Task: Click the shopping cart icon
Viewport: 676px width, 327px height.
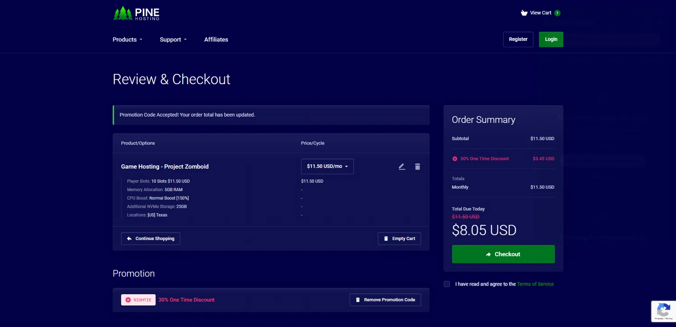Action: pyautogui.click(x=524, y=13)
